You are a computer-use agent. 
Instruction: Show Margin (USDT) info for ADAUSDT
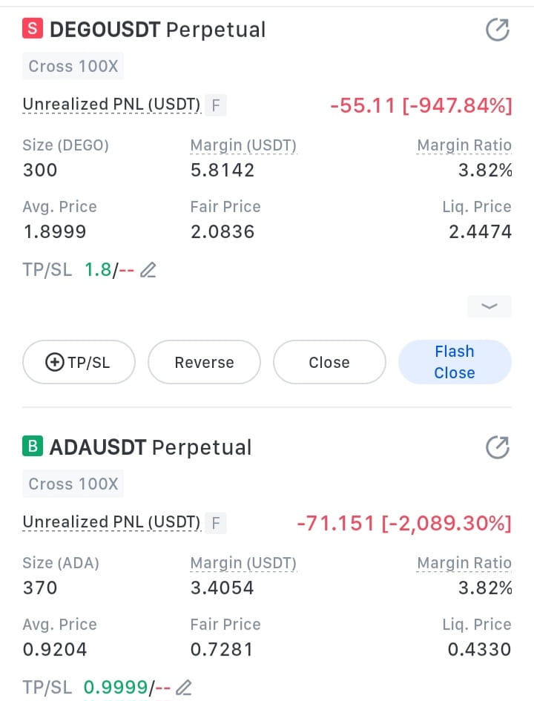point(243,563)
